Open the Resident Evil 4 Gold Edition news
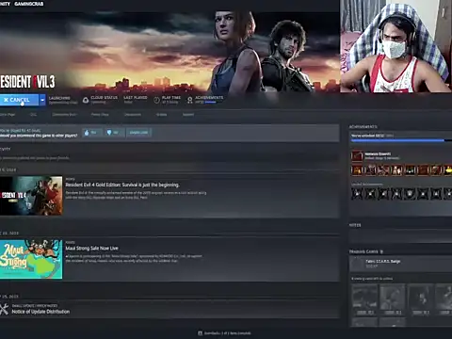 point(122,185)
